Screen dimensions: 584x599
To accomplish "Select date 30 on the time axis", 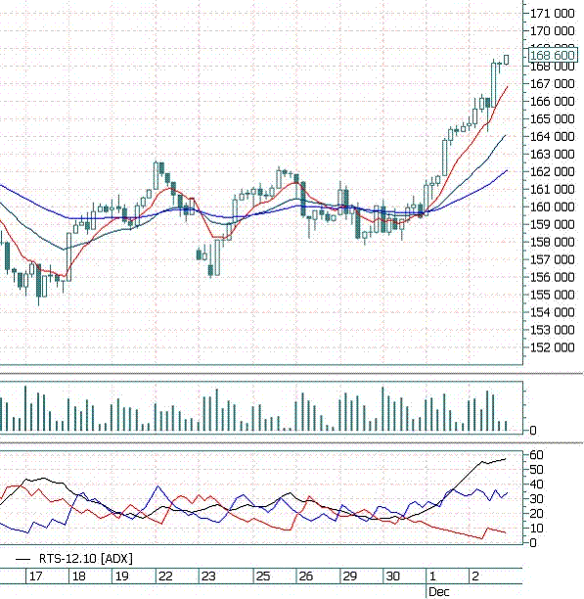I will [393, 576].
